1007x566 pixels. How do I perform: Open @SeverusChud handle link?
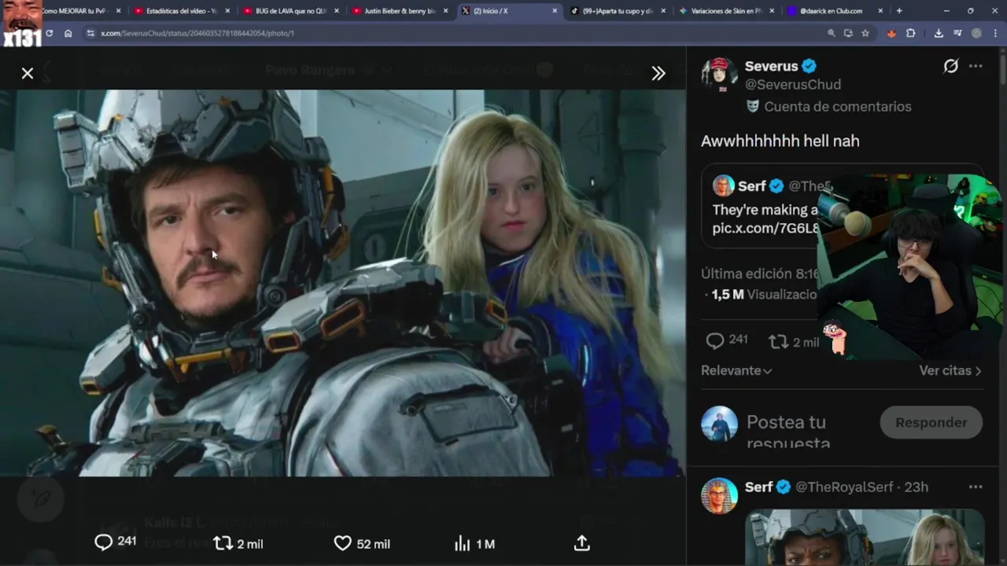click(793, 84)
